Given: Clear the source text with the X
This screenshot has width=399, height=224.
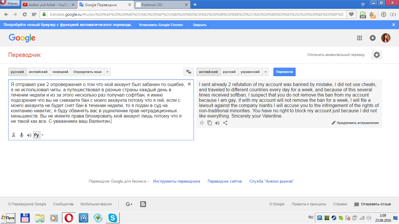Looking at the screenshot, I should click(189, 84).
